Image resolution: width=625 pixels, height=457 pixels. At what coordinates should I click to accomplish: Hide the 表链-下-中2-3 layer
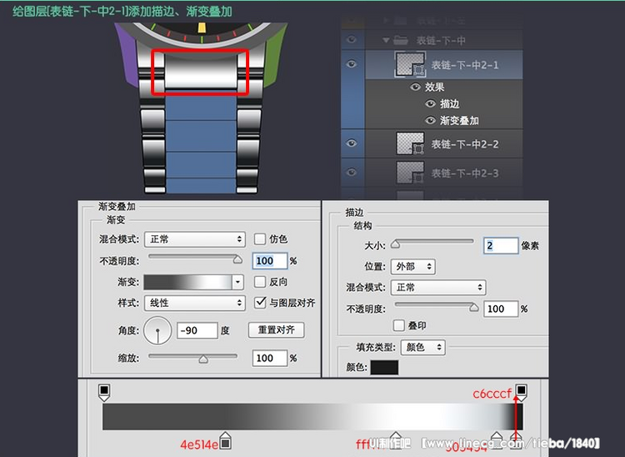352,173
